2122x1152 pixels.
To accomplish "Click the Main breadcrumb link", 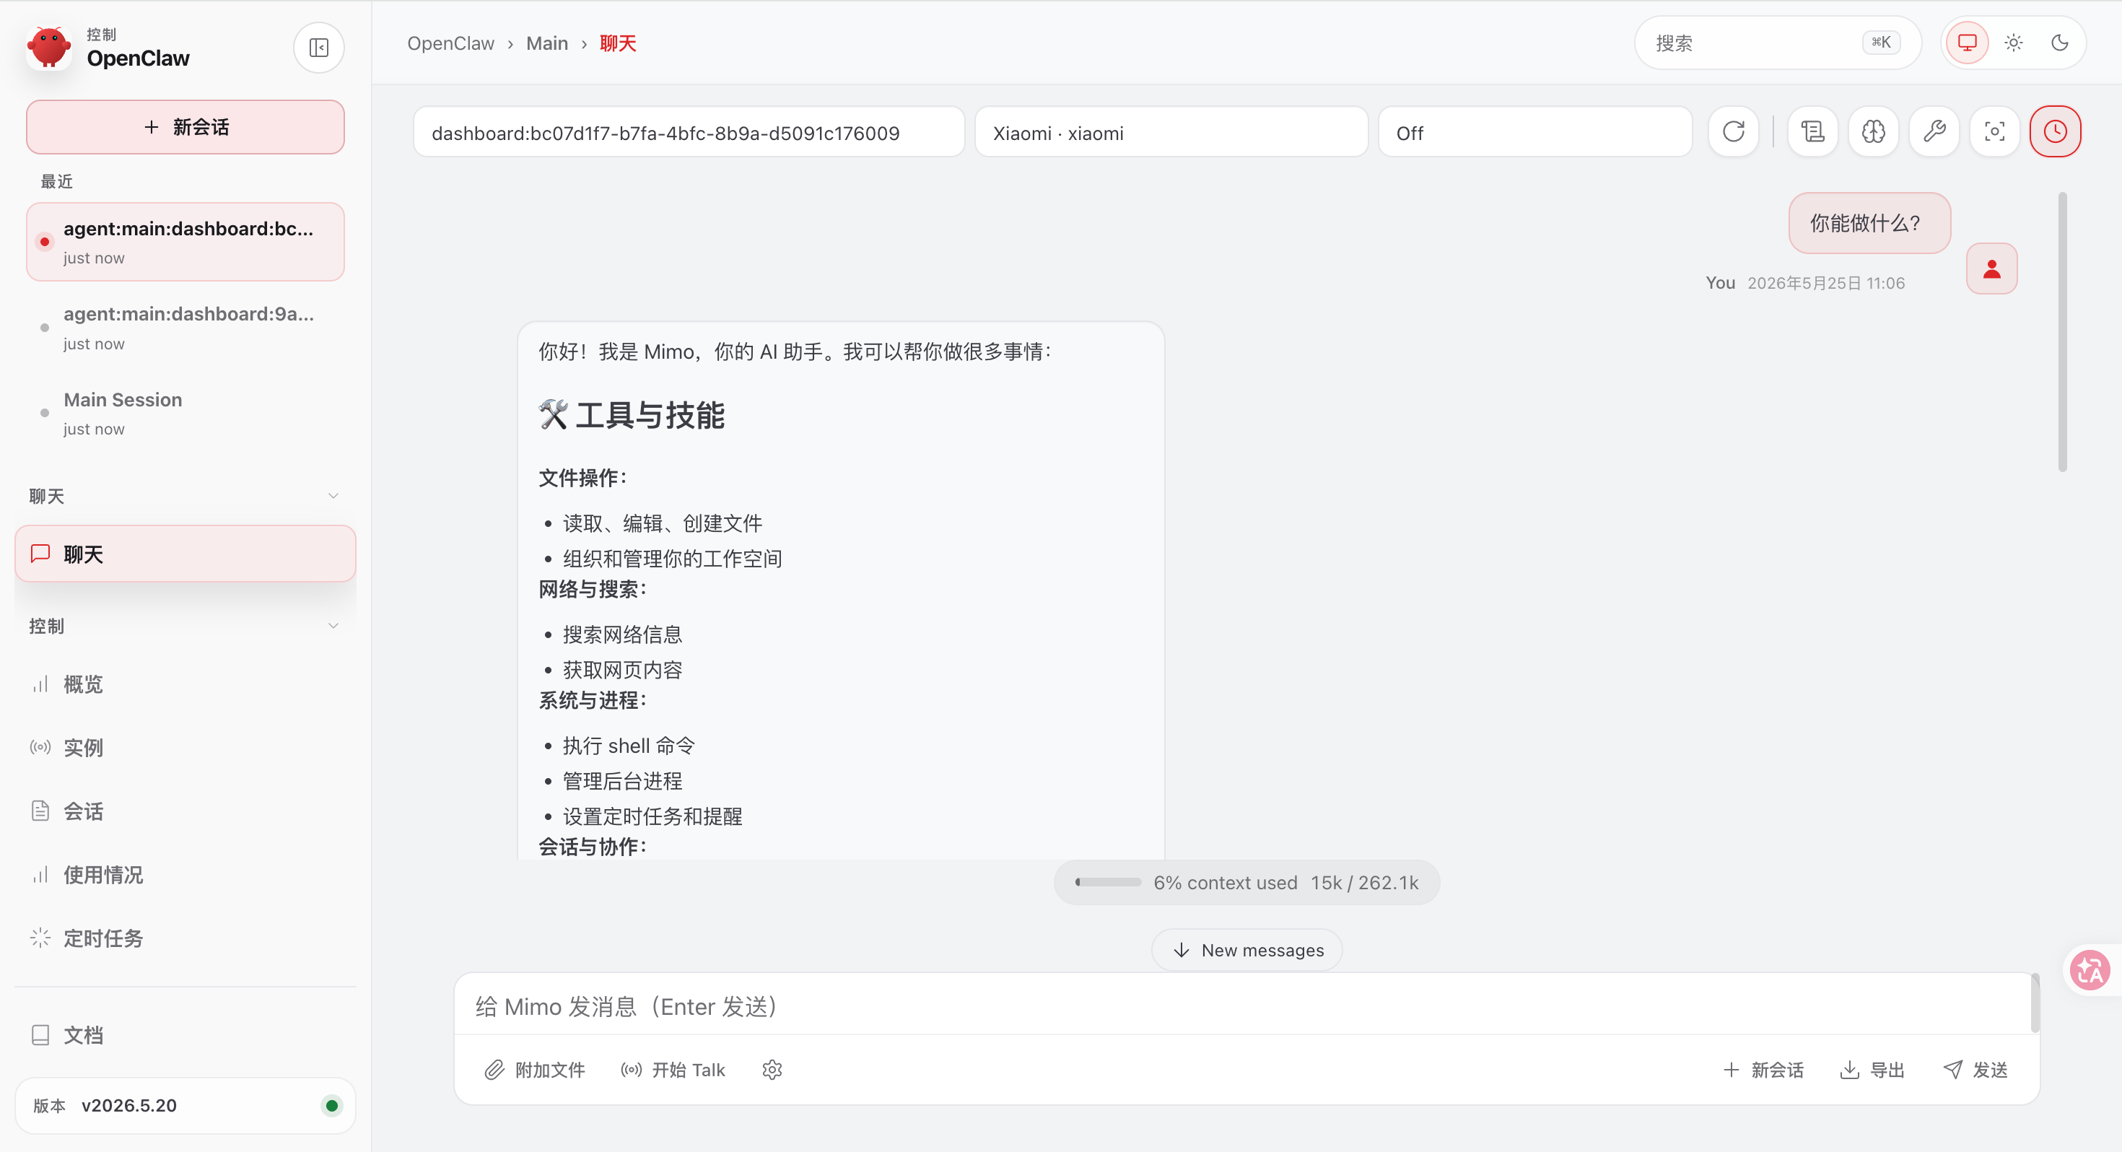I will 547,43.
